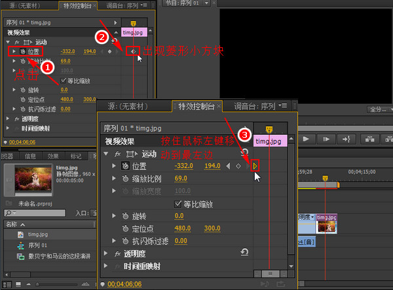
Task: Click the stopwatch beside 缩放比例 in foreground panel
Action: 125,178
